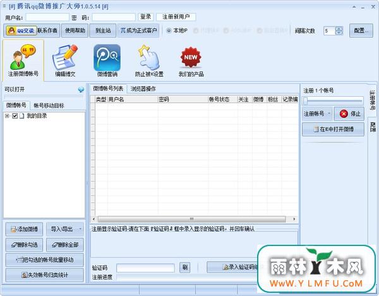Click the 添加微博 button
Image resolution: width=379 pixels, height=296 pixels.
click(24, 229)
